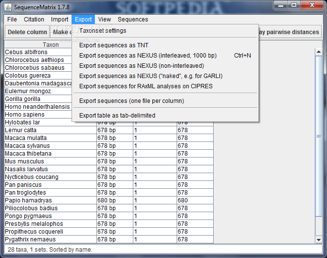Open the Sequences menu

click(x=133, y=20)
